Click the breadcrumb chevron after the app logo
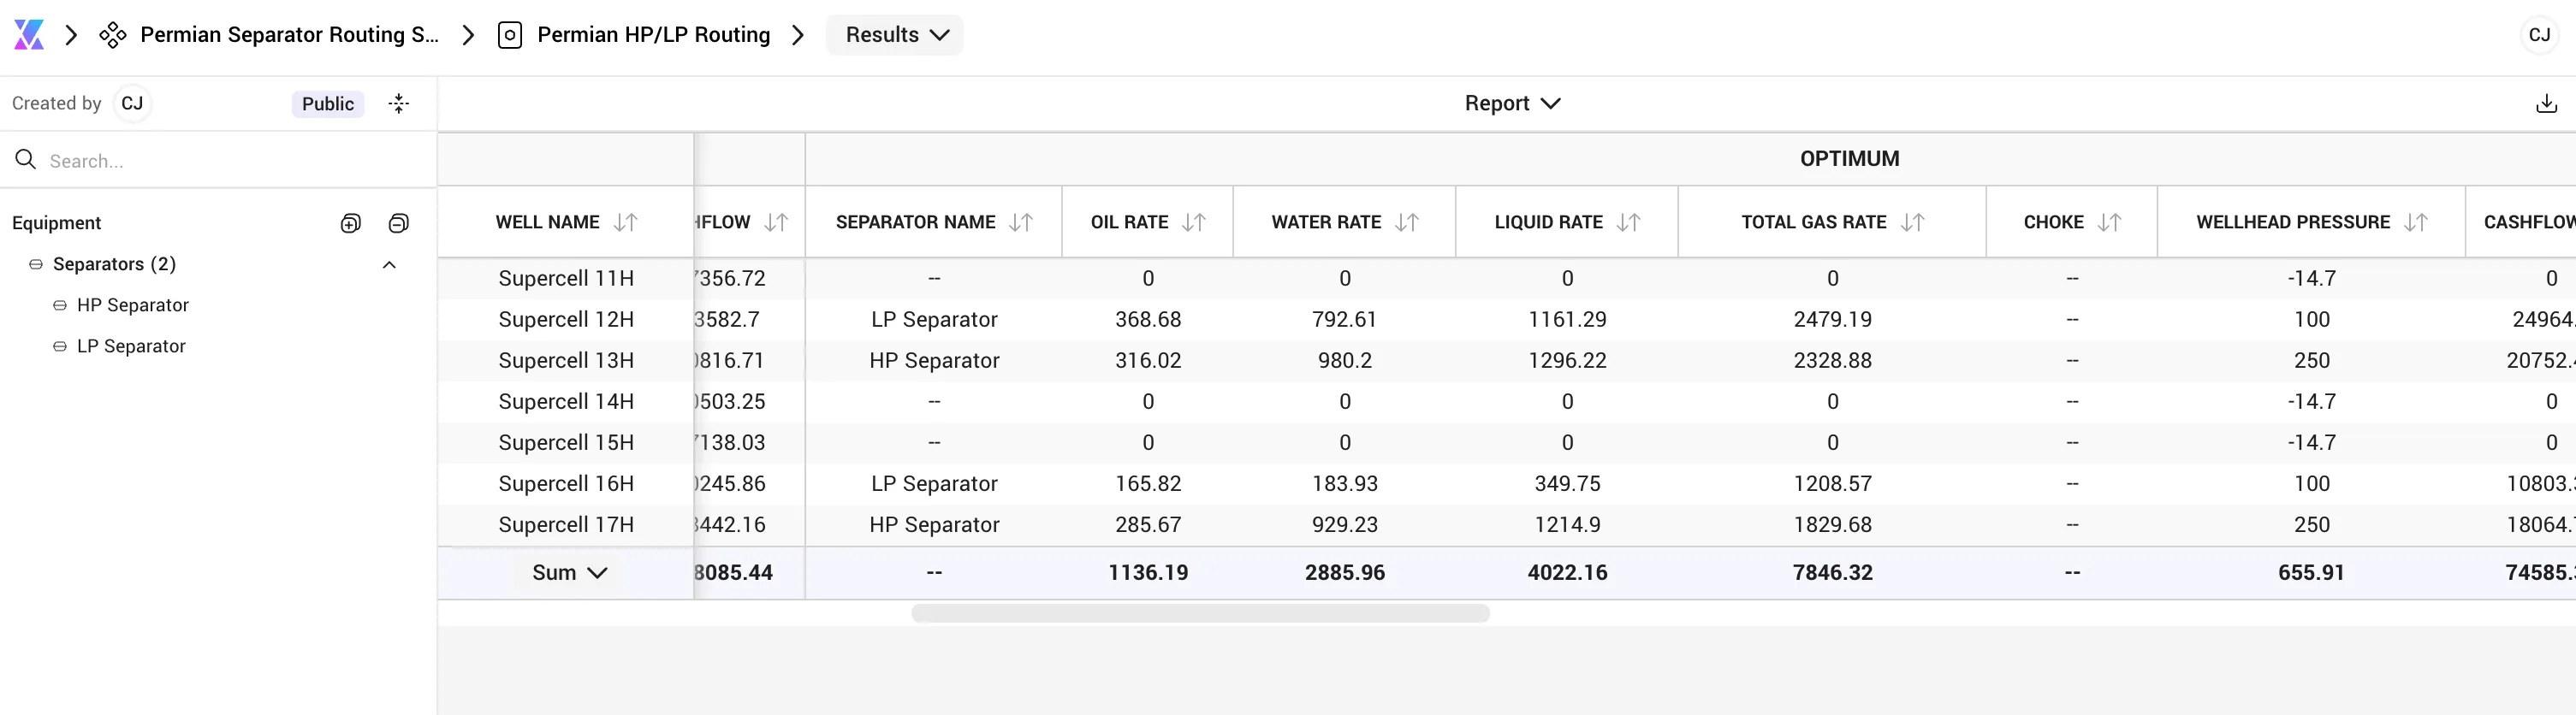The image size is (2576, 715). tap(71, 35)
